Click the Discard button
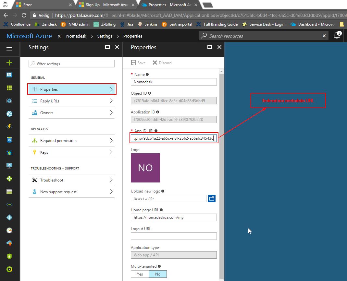Screen dimensions: 347x281 pyautogui.click(x=162, y=63)
